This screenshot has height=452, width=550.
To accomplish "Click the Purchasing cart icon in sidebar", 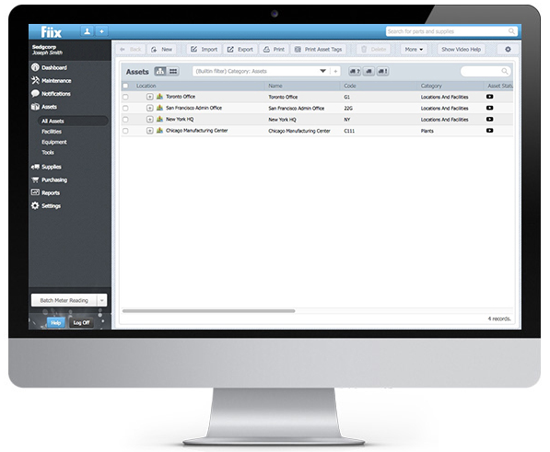I will point(35,180).
